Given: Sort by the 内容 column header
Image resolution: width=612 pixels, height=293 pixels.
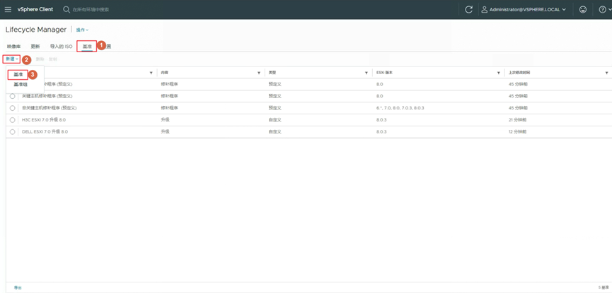Looking at the screenshot, I should click(x=164, y=73).
